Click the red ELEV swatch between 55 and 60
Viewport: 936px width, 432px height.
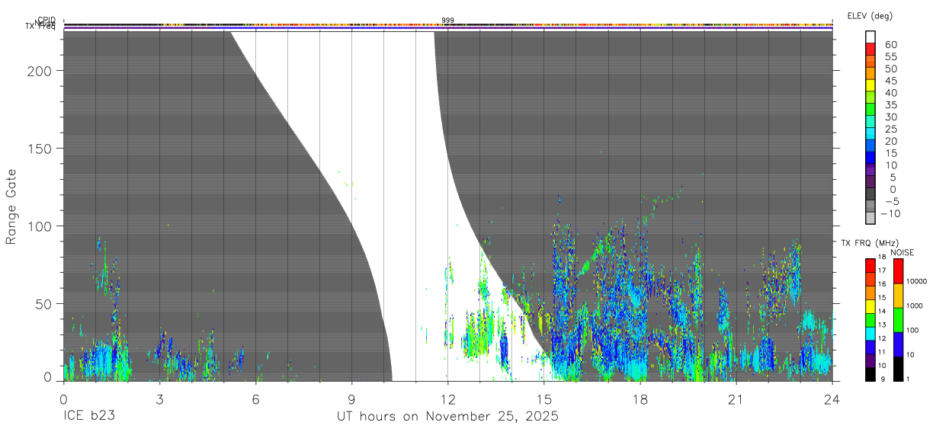[x=870, y=50]
